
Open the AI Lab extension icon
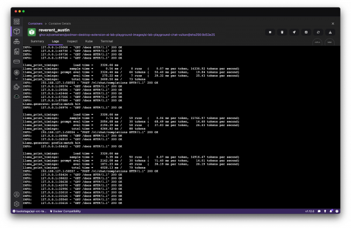(16, 73)
